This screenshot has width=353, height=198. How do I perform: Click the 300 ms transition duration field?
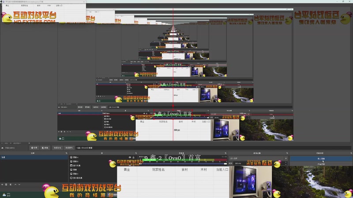259,163
